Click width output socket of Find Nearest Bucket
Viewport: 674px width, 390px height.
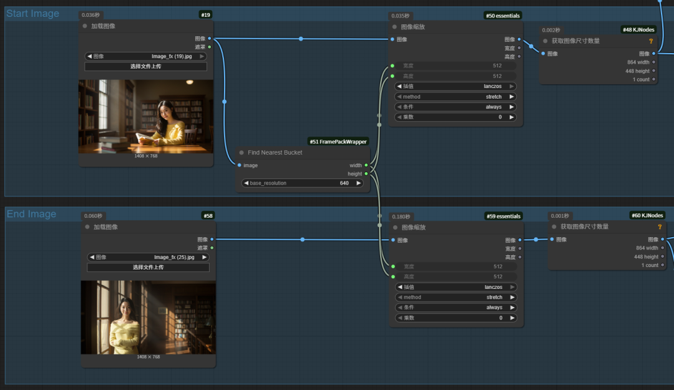(x=366, y=165)
